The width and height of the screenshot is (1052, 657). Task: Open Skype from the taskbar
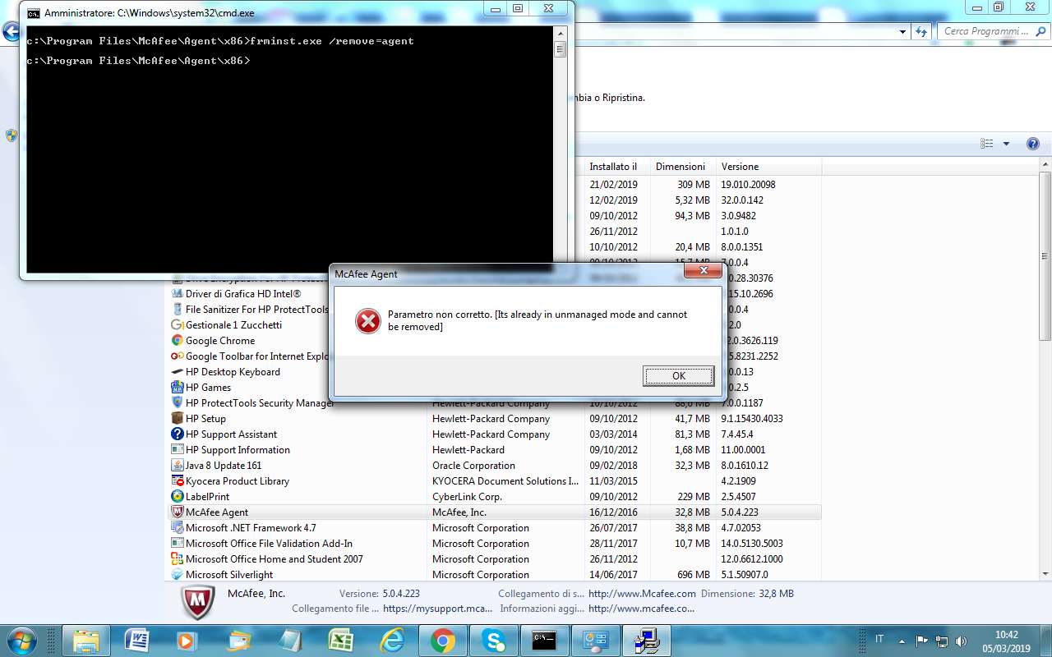click(494, 640)
